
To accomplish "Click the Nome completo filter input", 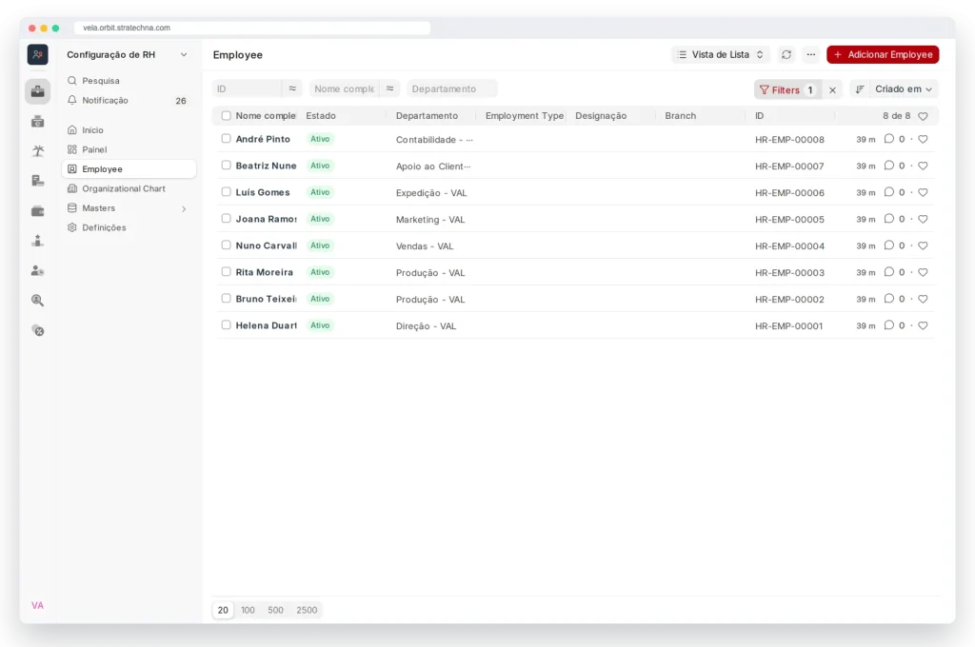I will click(345, 88).
